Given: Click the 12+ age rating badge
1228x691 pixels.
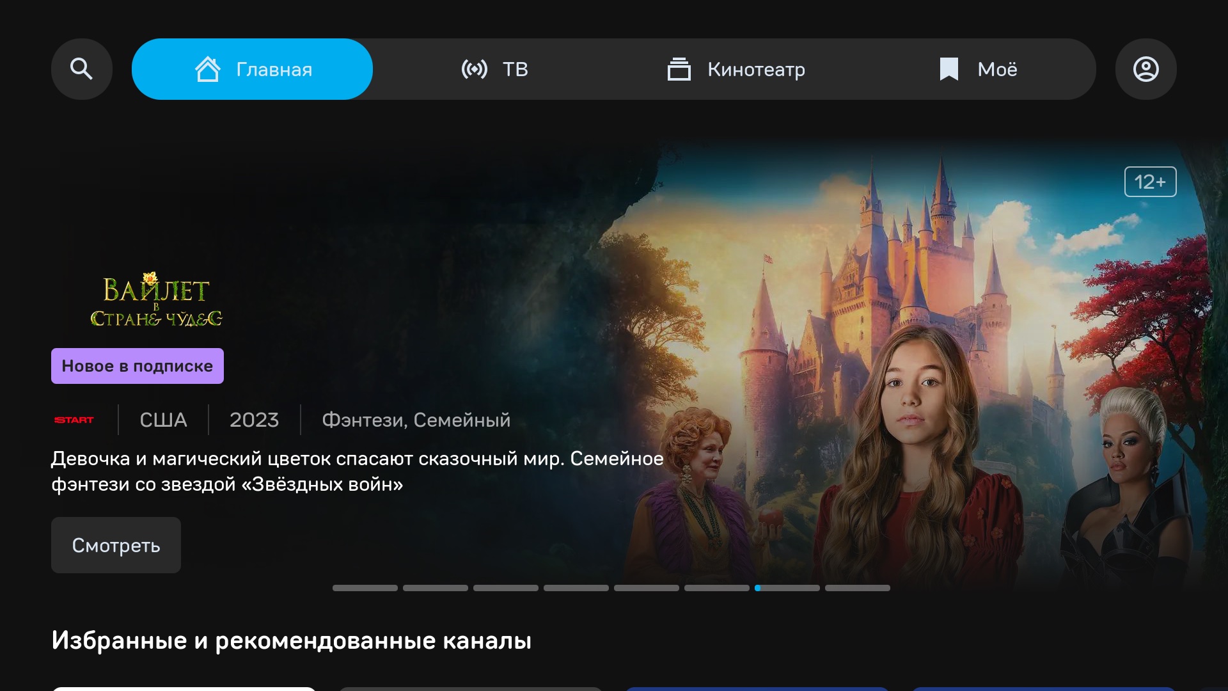Looking at the screenshot, I should point(1150,182).
